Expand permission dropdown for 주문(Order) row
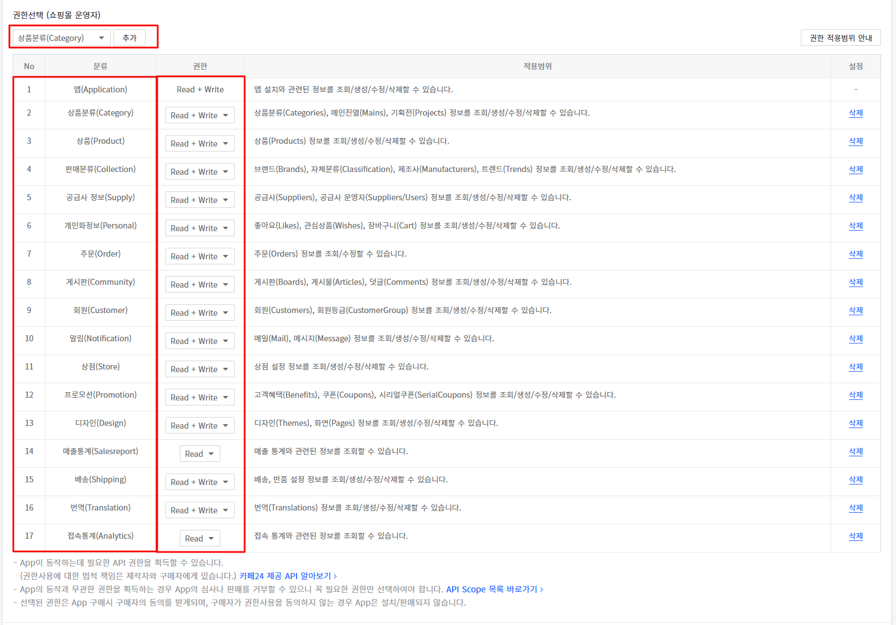The height and width of the screenshot is (625, 896). coord(199,257)
